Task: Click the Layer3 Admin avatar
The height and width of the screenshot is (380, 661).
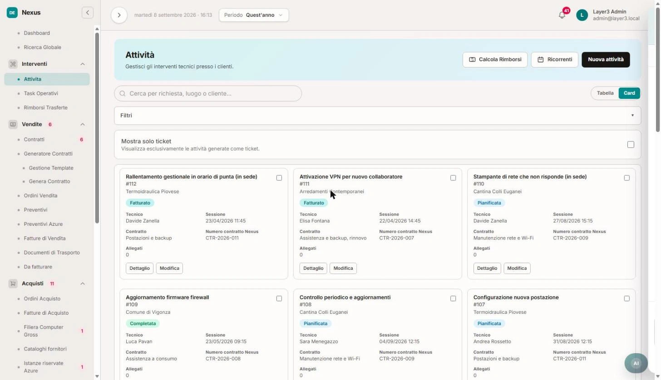Action: point(582,15)
